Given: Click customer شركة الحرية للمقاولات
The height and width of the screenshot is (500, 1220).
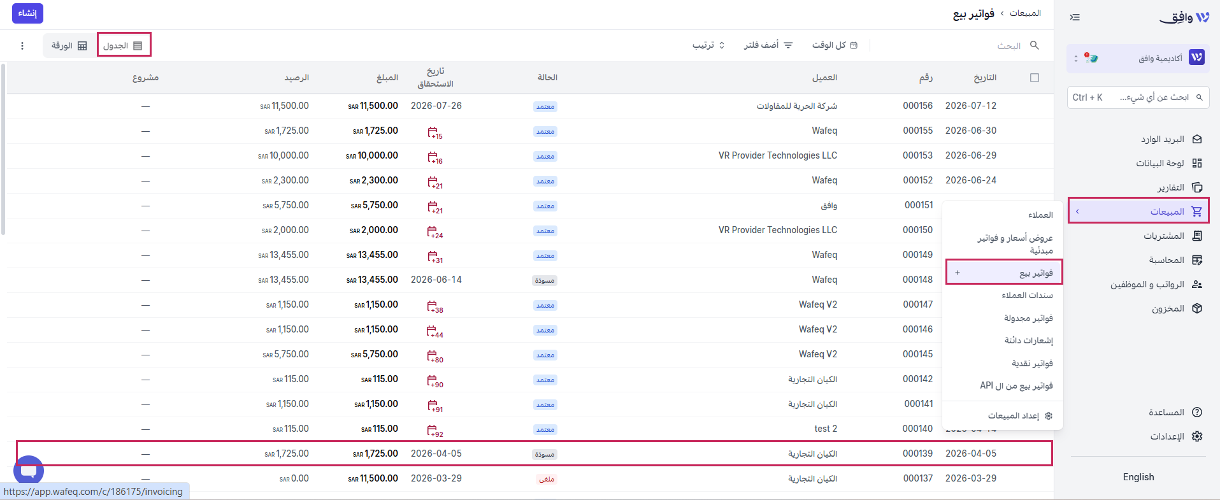Looking at the screenshot, I should [x=797, y=106].
